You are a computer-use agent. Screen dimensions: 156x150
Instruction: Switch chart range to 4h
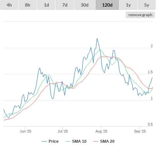pyautogui.click(x=9, y=5)
